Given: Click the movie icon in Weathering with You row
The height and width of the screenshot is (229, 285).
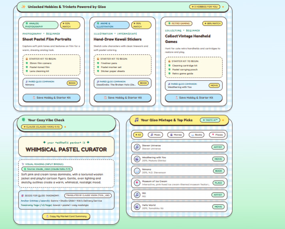Looking at the screenshot, I should pos(137,159).
